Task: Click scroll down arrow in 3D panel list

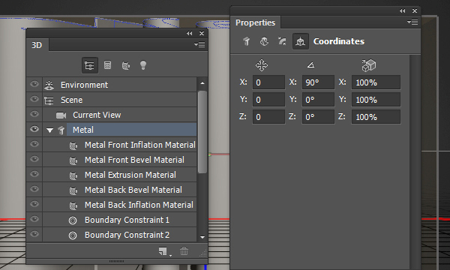Action: (x=202, y=237)
